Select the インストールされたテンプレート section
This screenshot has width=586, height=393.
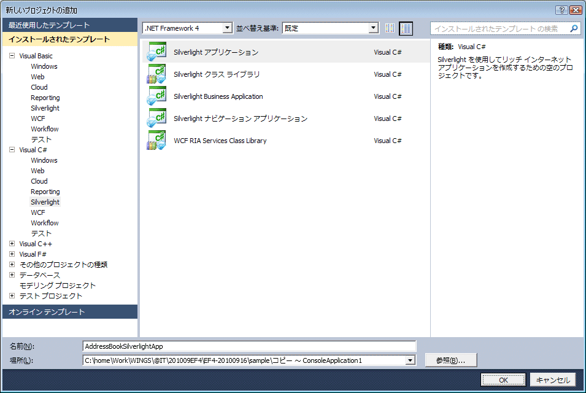(70, 39)
